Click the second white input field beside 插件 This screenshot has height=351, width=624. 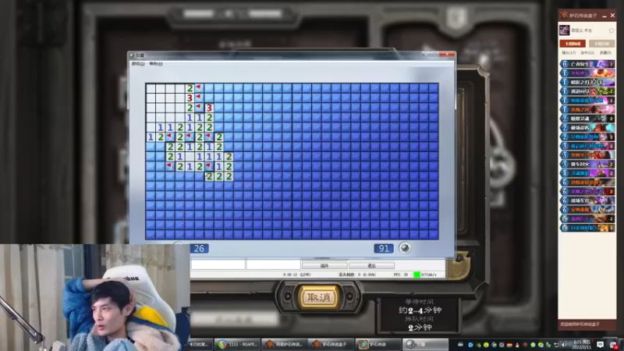273,264
